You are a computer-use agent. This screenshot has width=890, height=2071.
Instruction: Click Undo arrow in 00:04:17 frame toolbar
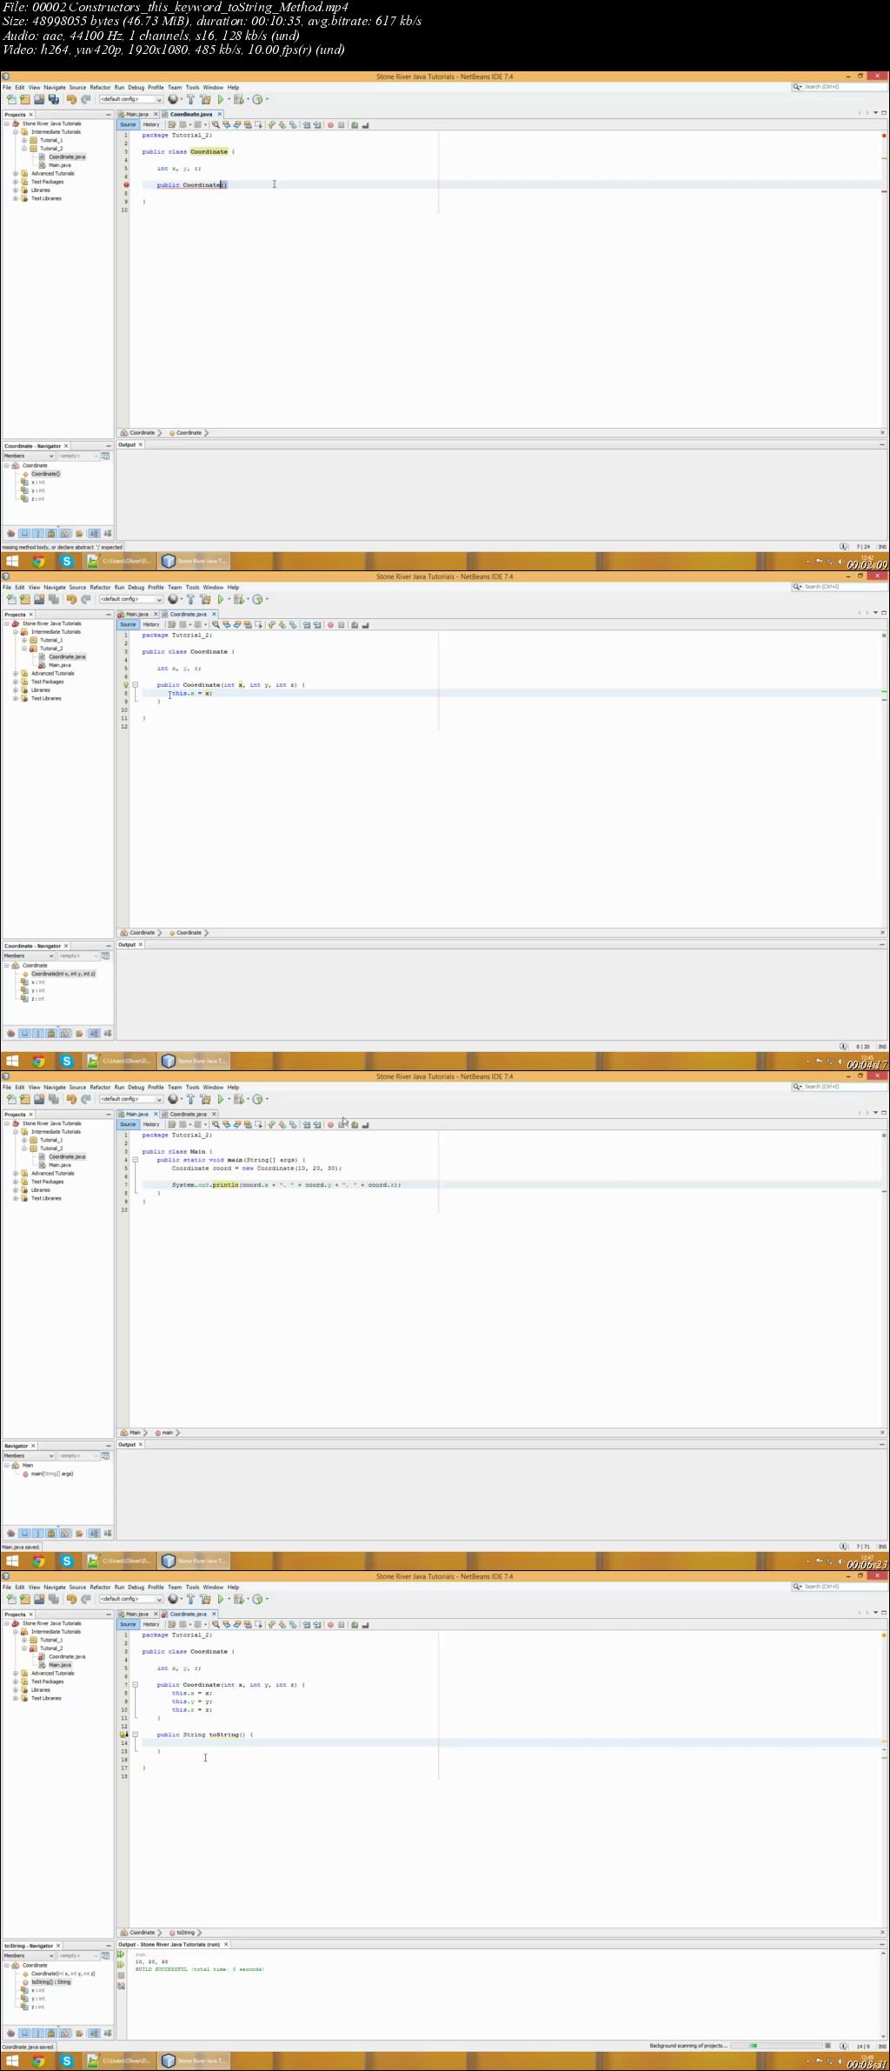click(71, 600)
